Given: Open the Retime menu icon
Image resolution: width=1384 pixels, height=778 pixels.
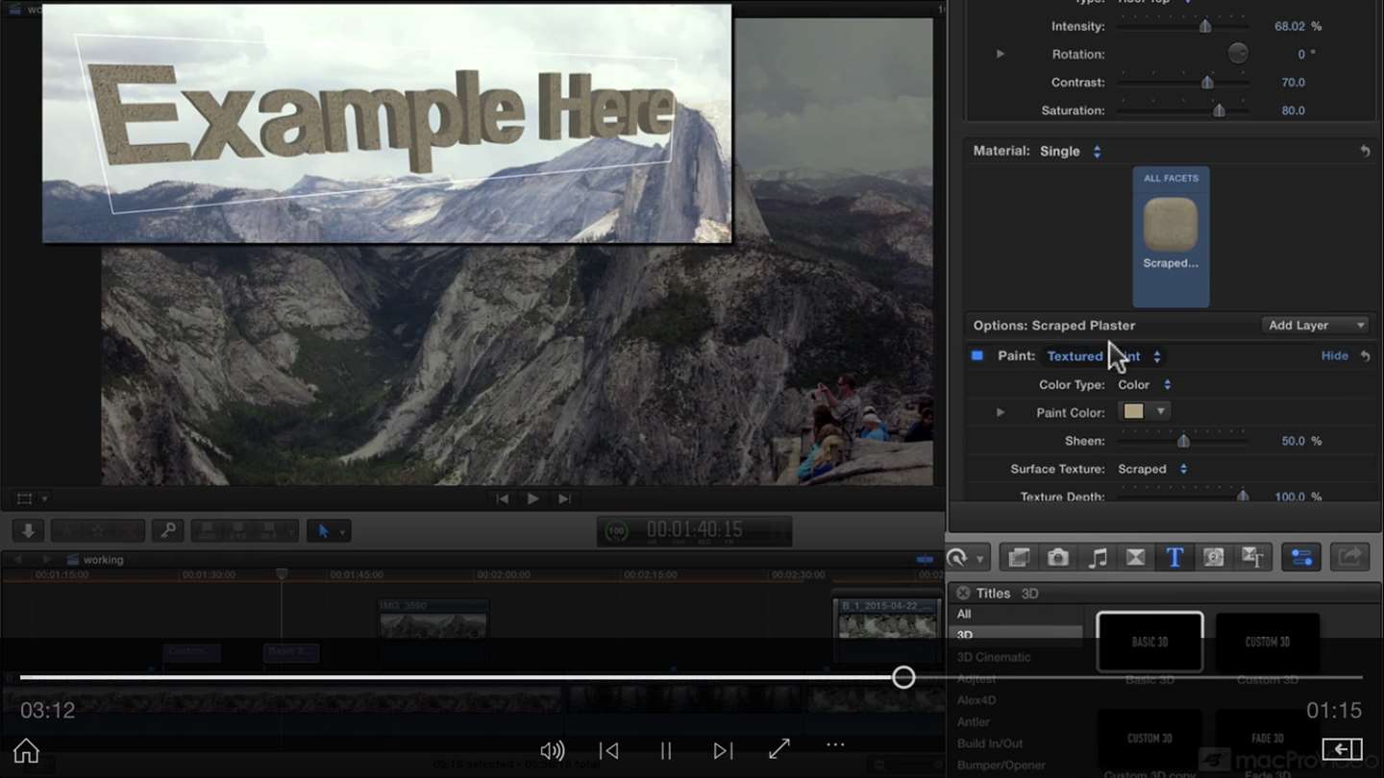Looking at the screenshot, I should [965, 558].
